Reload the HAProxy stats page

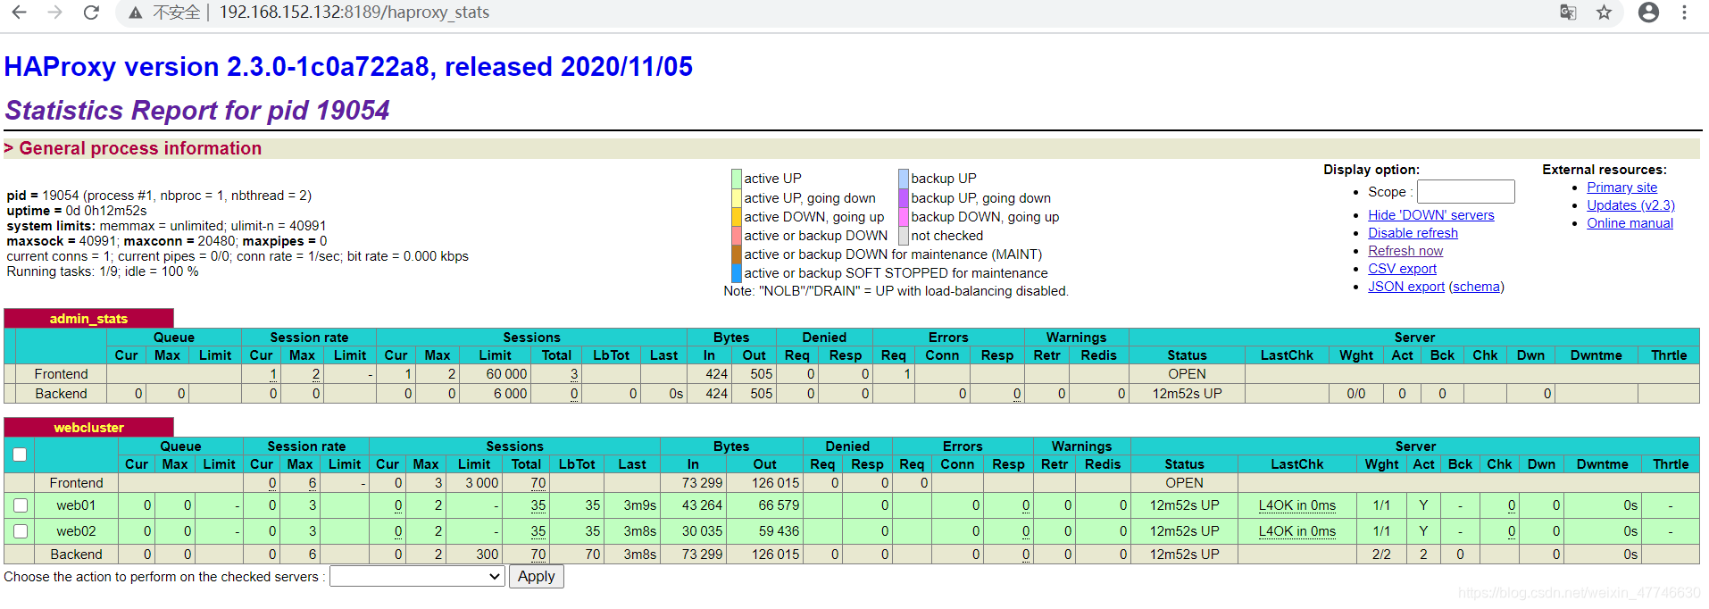91,13
